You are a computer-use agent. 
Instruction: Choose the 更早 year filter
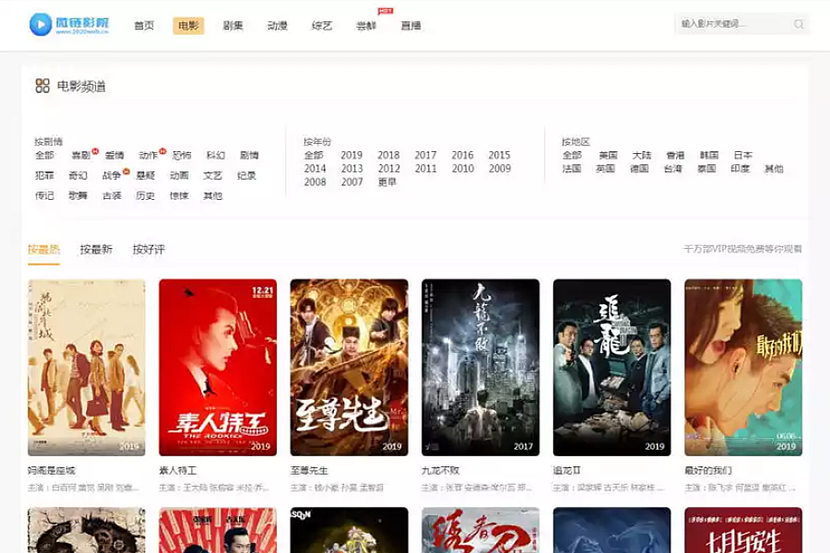[387, 182]
